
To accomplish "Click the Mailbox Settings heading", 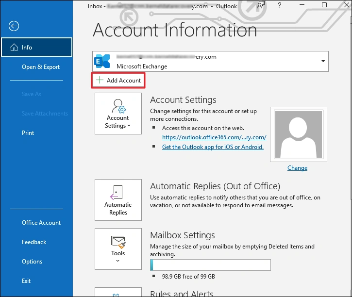I will (x=183, y=235).
